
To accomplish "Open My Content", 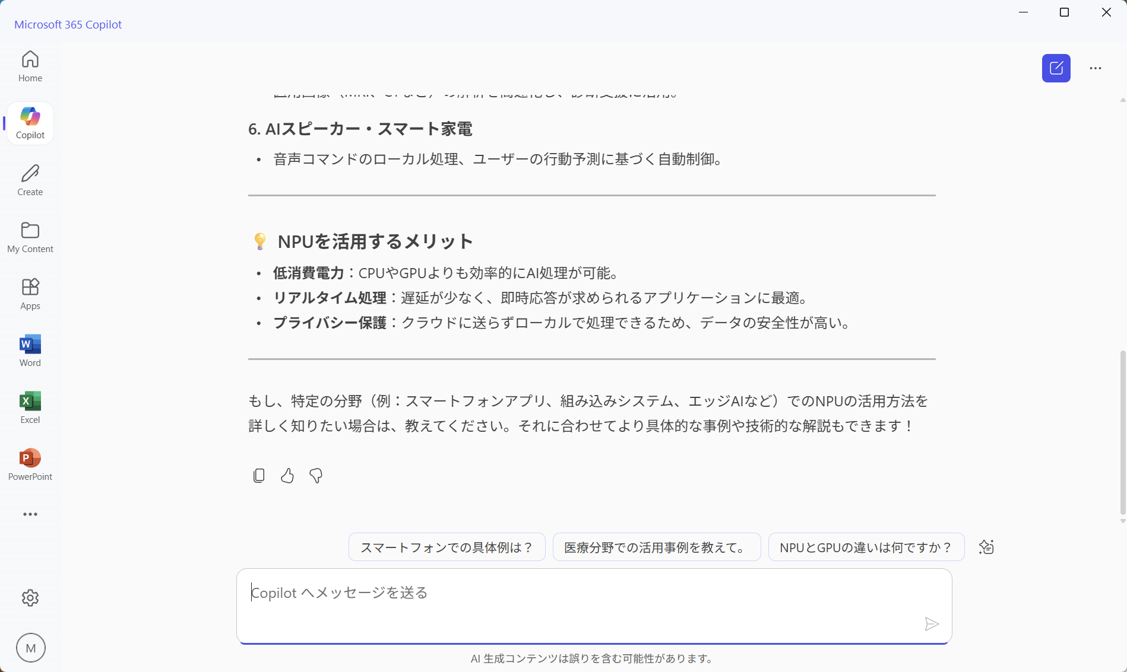I will 30,237.
